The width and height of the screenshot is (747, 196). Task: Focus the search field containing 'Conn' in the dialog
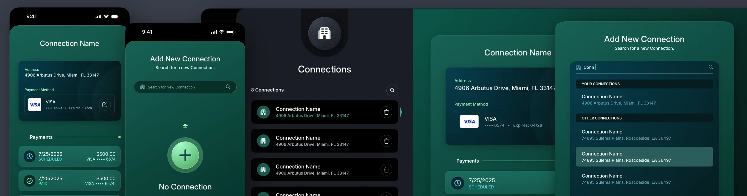click(x=644, y=67)
